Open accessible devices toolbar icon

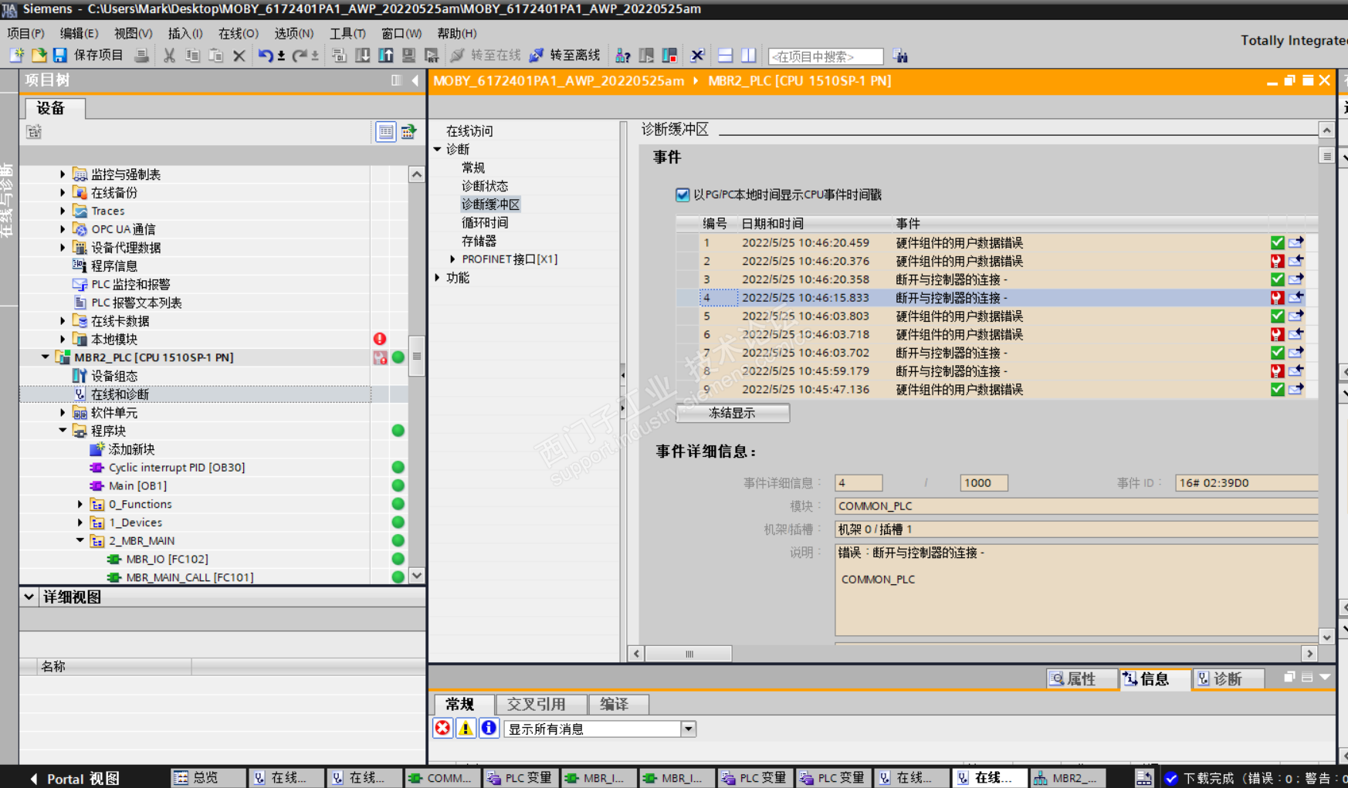pos(622,56)
